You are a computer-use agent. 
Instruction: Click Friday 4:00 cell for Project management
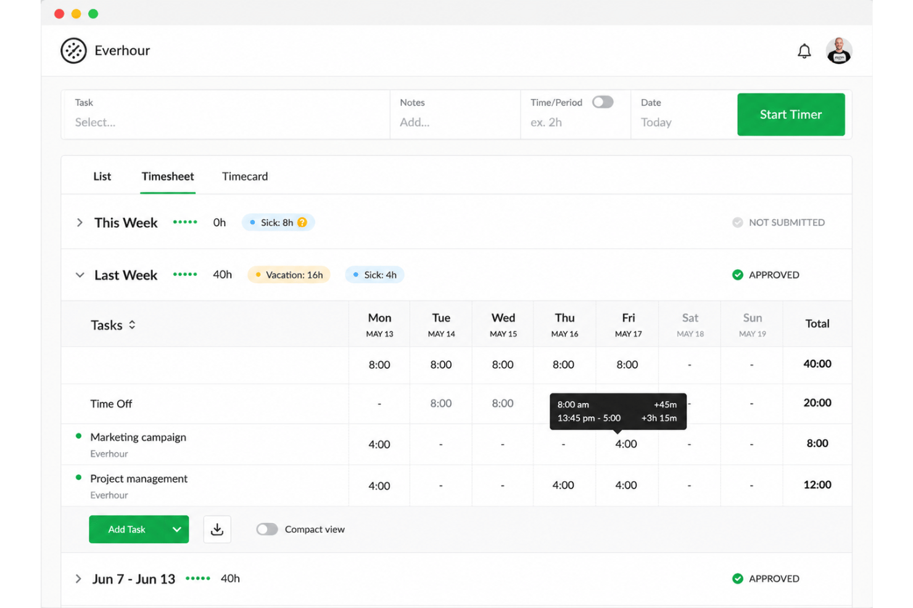tap(626, 485)
